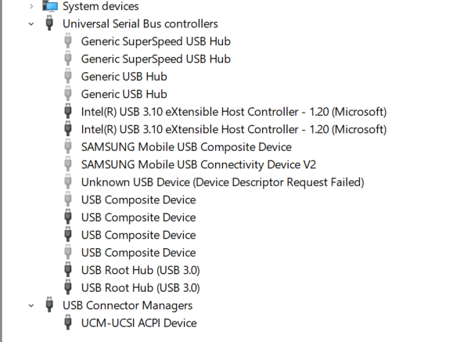Select the first Generic USB Hub entry

(124, 77)
